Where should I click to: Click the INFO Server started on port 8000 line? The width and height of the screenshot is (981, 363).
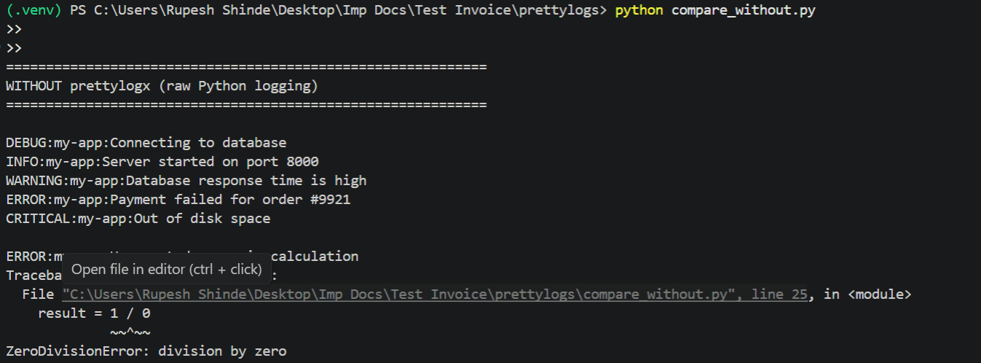(x=162, y=162)
